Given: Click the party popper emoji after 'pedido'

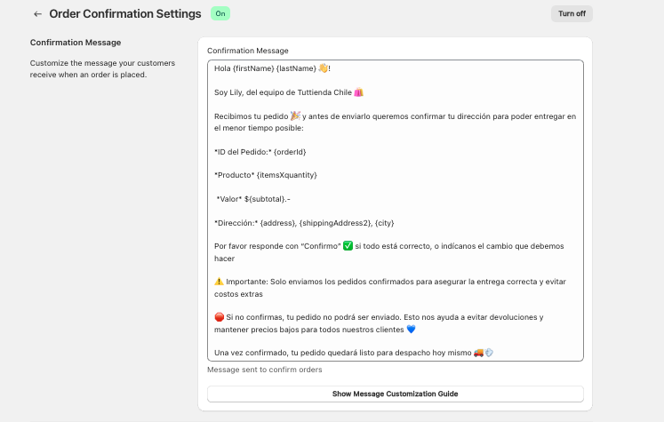Looking at the screenshot, I should pos(296,116).
